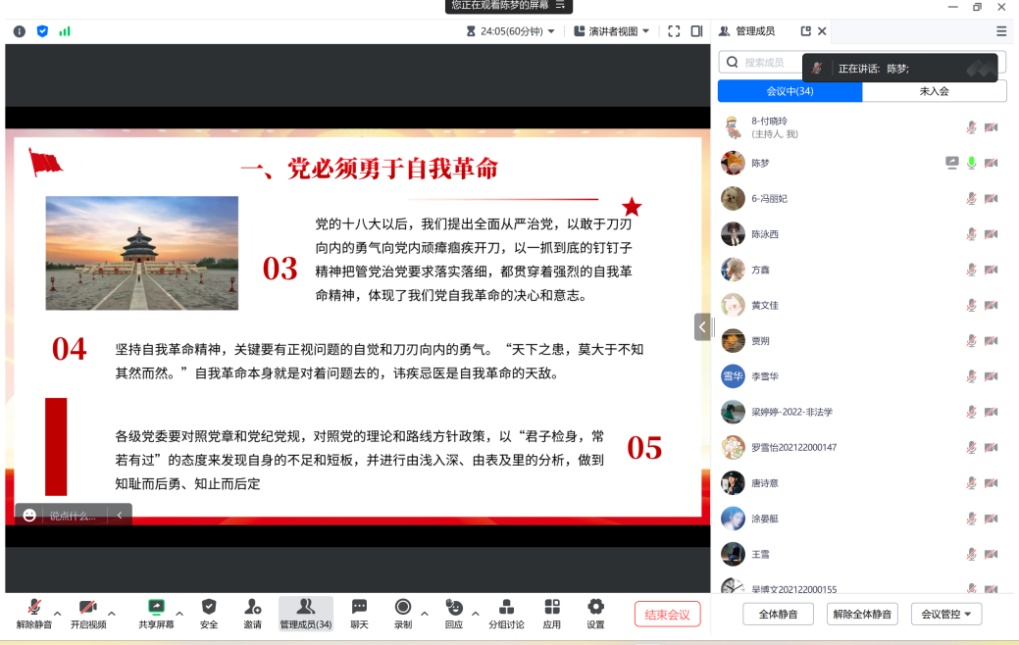Viewport: 1019px width, 645px height.
Task: Toggle microphone mute for 陈梦
Action: (971, 163)
